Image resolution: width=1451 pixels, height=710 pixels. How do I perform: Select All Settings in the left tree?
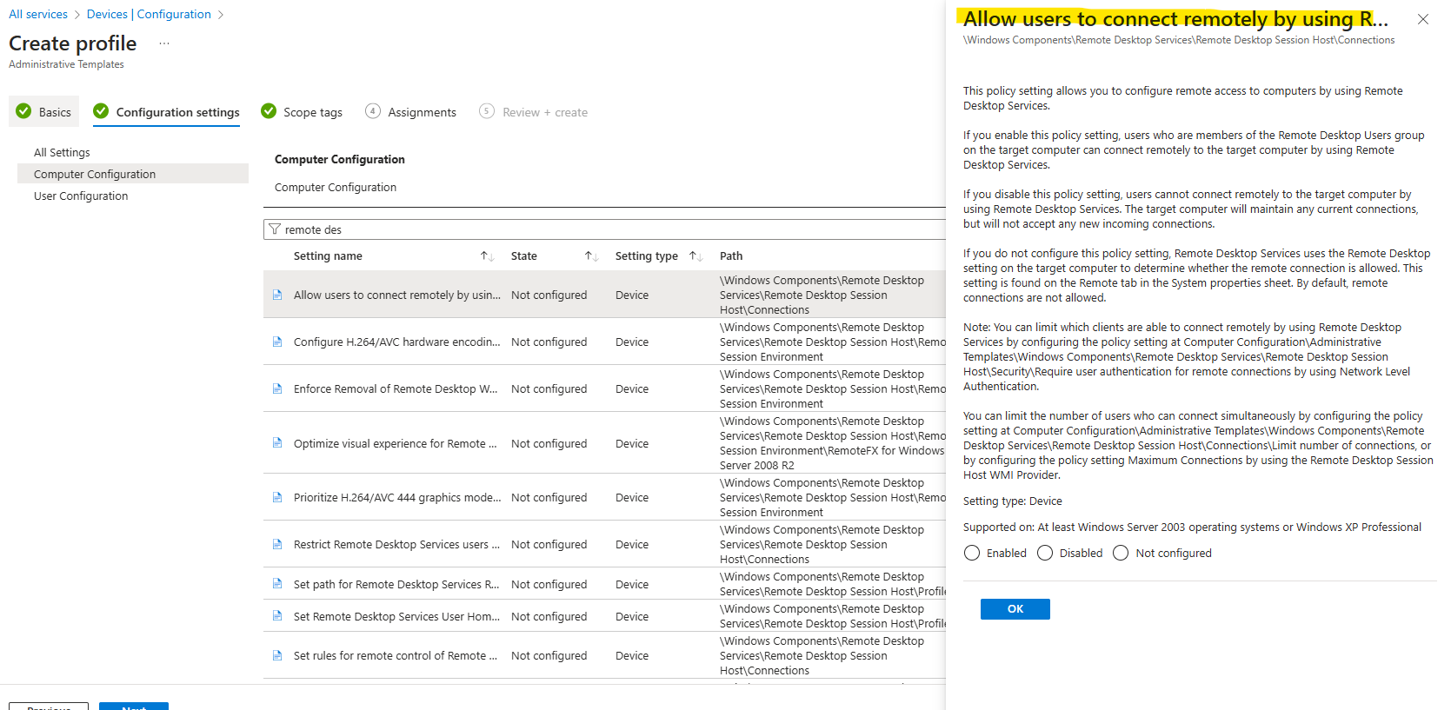(x=62, y=152)
